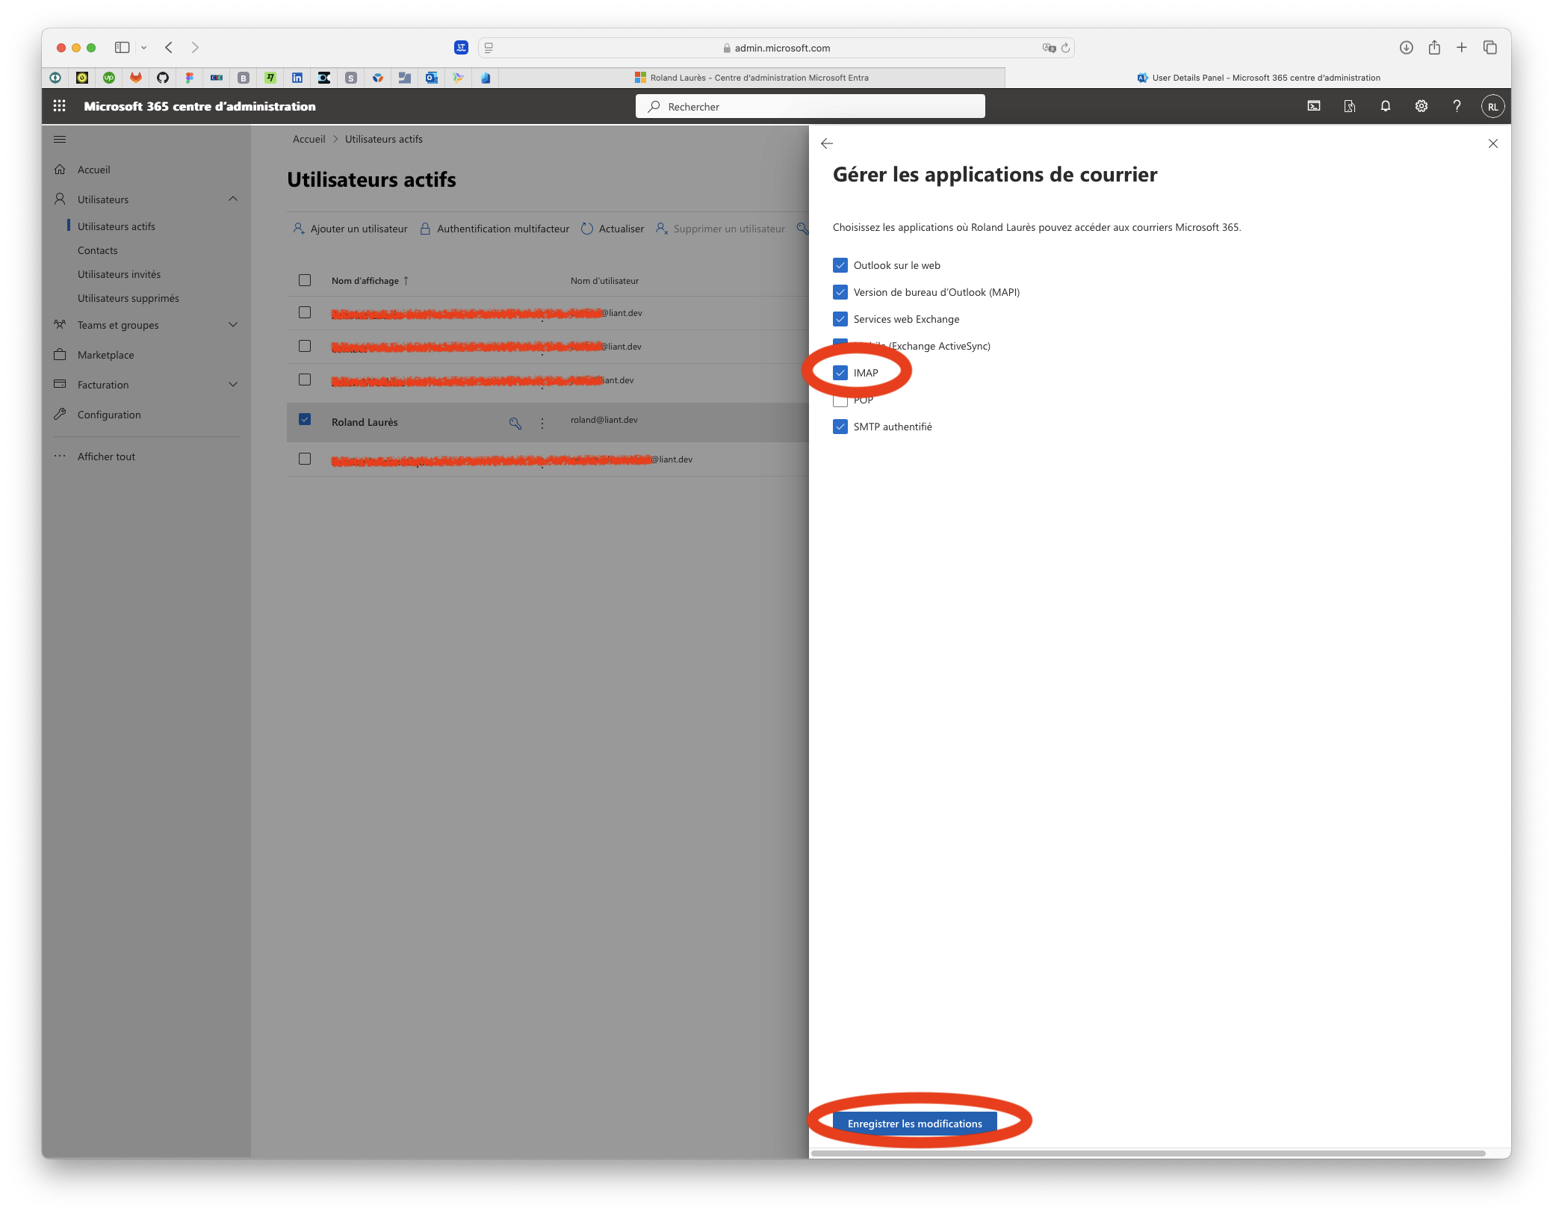
Task: Open the GitLab pinned tab
Action: 136,78
